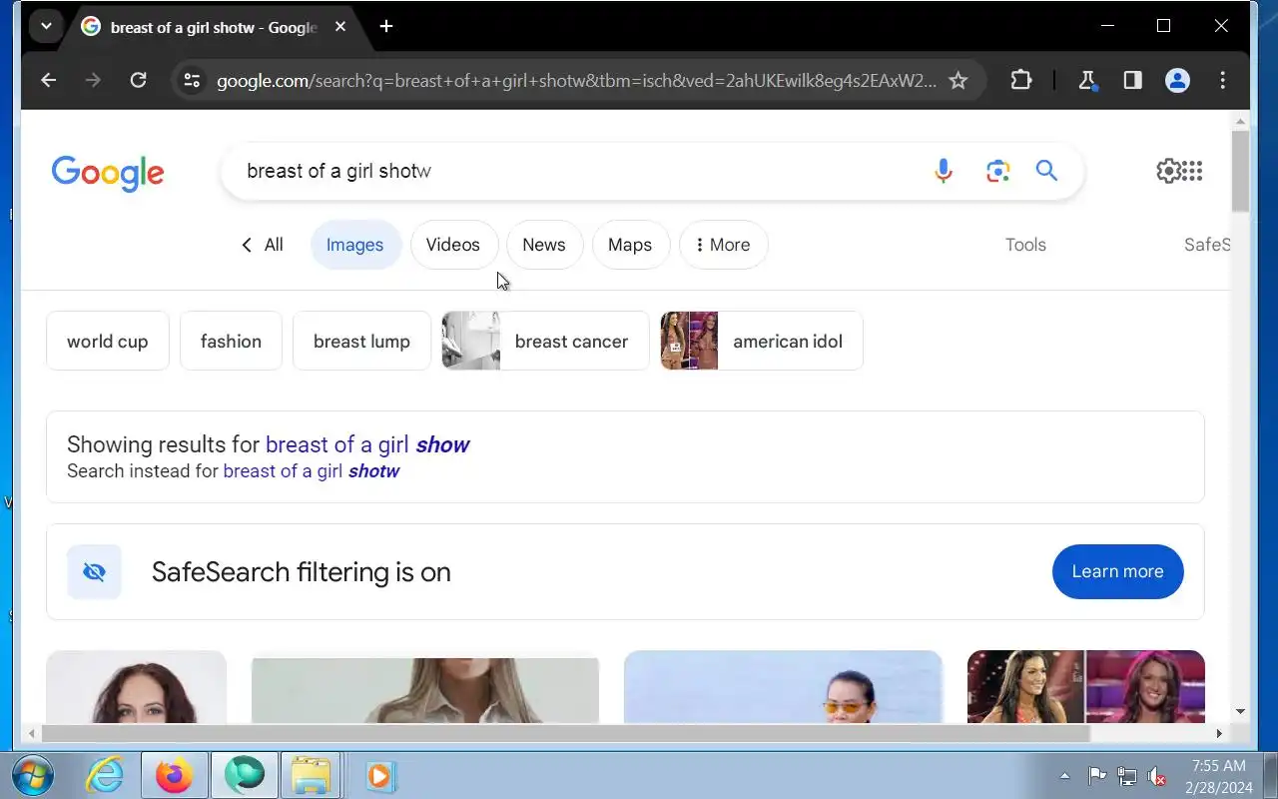Click the address bar URL
Image resolution: width=1278 pixels, height=799 pixels.
576,81
